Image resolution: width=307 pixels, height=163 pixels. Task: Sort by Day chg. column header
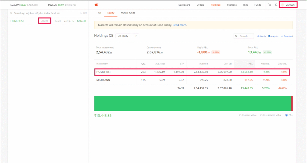(282, 64)
